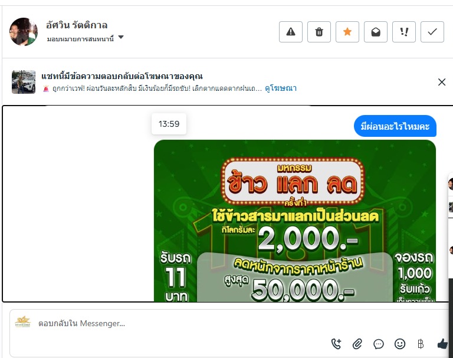Open the emoji picker smiley icon
453x358 pixels.
pos(400,344)
